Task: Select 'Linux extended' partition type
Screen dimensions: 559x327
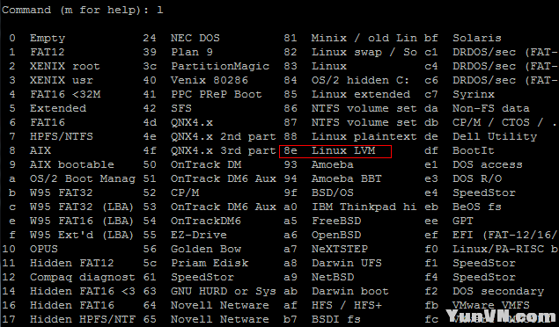Action: (361, 94)
